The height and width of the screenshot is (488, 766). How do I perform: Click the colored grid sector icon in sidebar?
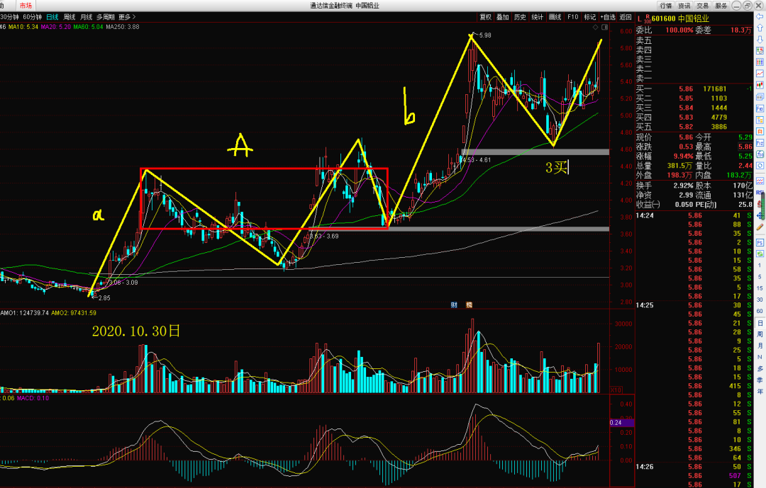760,62
